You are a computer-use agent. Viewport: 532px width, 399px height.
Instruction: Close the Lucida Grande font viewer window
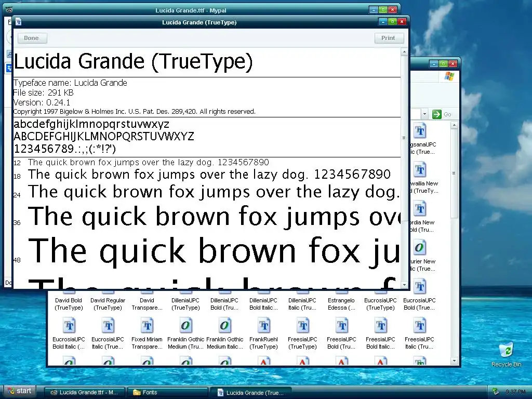[402, 22]
